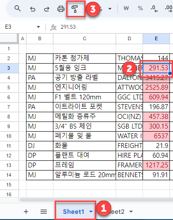Screen dimensions: 173x220
Task: Click cell containing 이트라이트 포켓
Action: coord(84,107)
